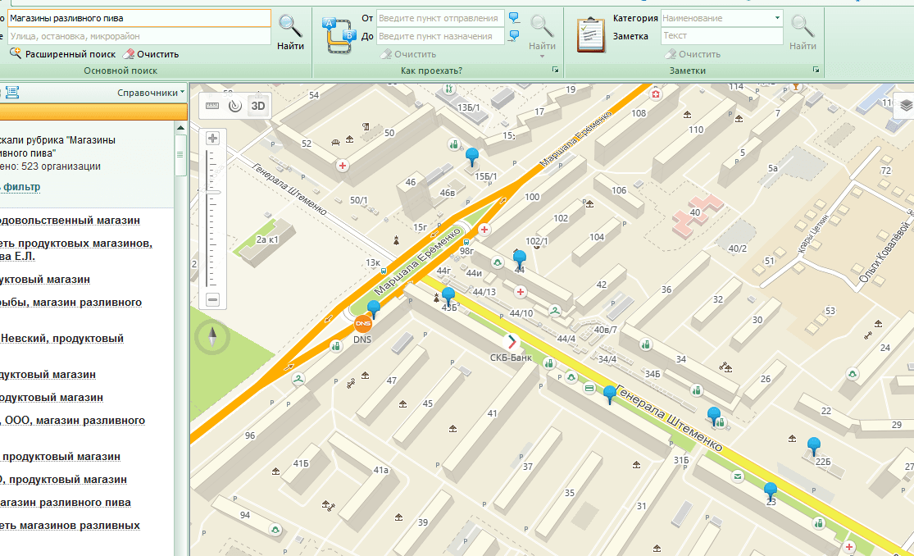Screen dimensions: 914x556
Task: Toggle the 3D map view
Action: coord(258,106)
